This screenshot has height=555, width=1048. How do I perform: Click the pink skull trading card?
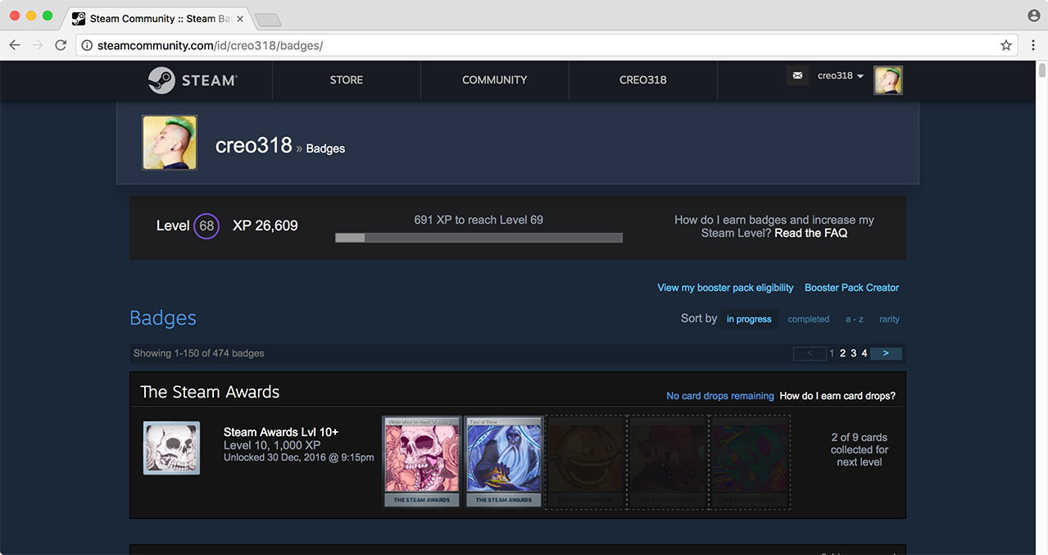pos(422,462)
